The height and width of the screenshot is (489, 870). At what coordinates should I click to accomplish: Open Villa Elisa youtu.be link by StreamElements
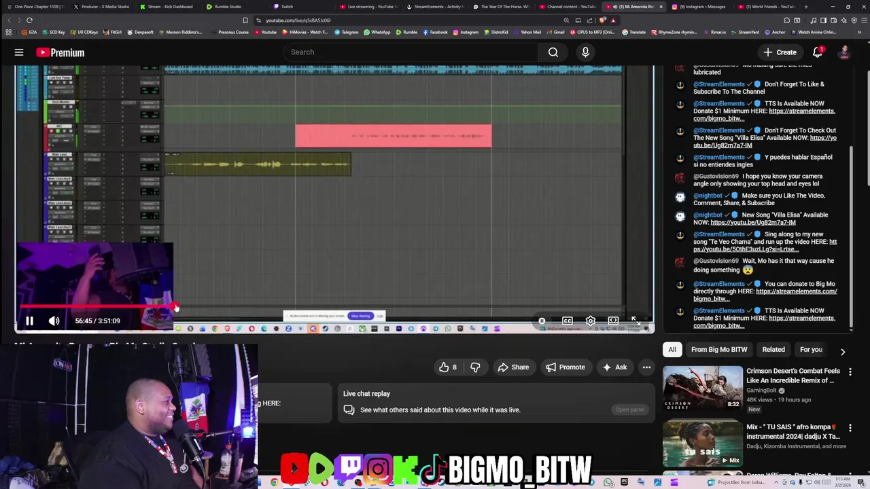[x=765, y=141]
